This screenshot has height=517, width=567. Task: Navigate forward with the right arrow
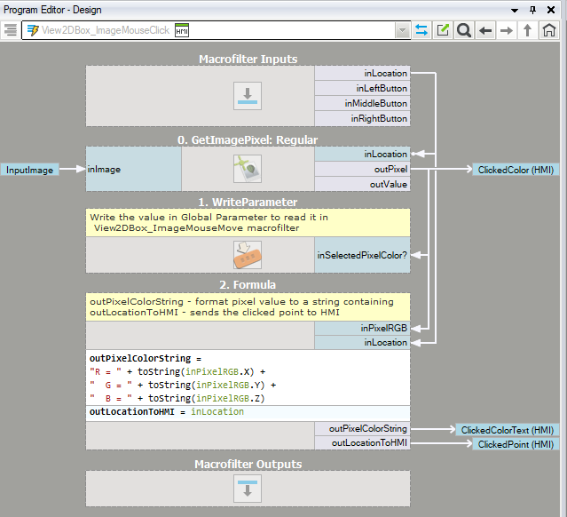[x=507, y=30]
